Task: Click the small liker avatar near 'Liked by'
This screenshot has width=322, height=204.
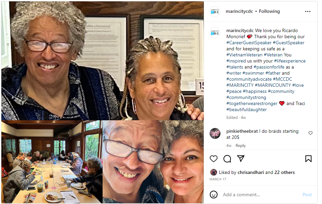Action: 214,172
